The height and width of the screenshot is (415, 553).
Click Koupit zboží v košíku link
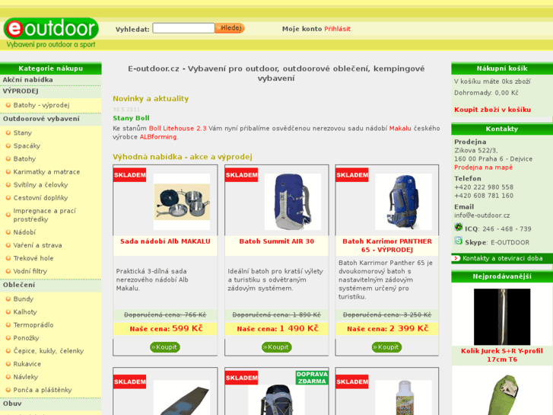492,110
